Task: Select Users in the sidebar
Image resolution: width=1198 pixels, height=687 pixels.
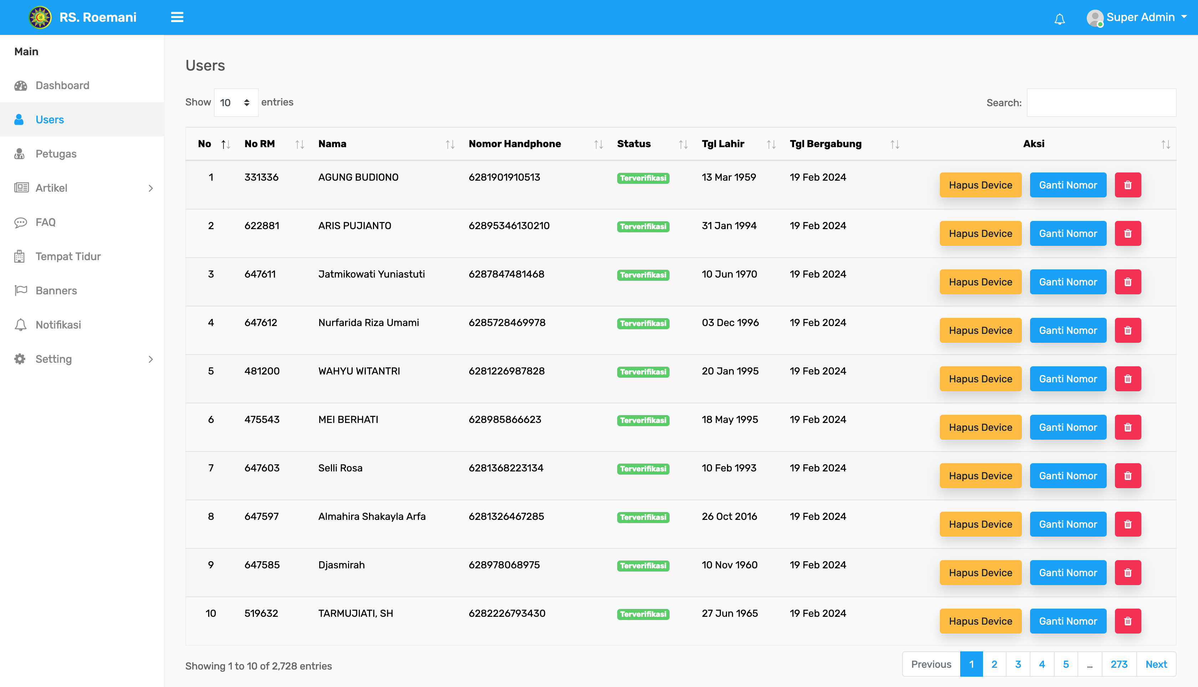Action: (82, 119)
